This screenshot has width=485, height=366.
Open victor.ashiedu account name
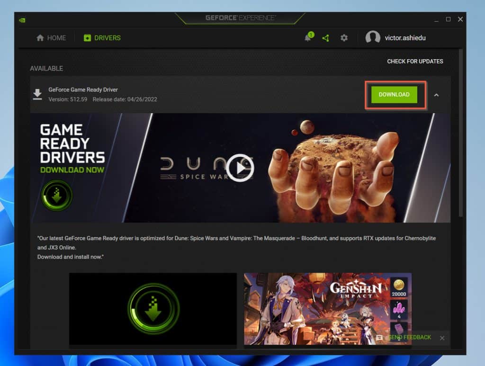click(x=405, y=38)
